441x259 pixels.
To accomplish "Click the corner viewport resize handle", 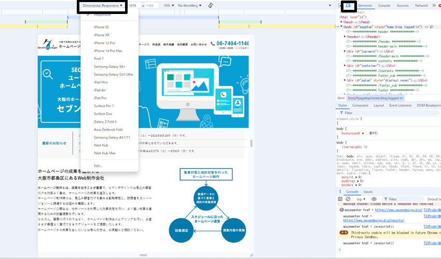I will click(x=252, y=255).
